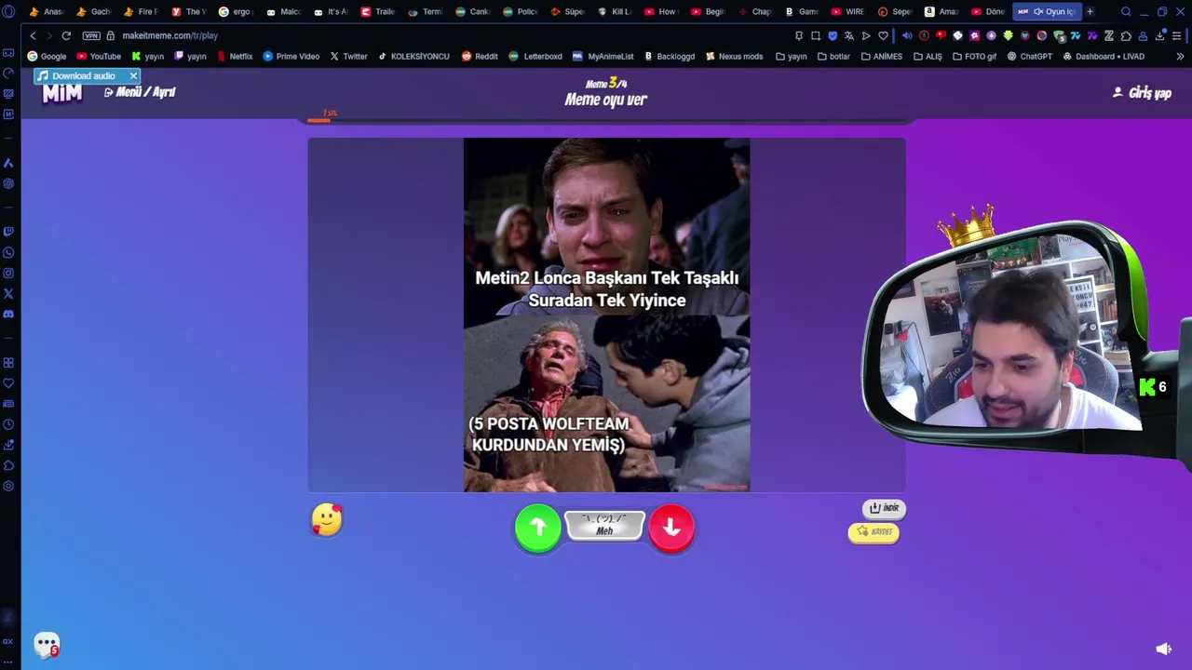Viewport: 1192px width, 670px height.
Task: Open the Prime Video bookmark
Action: tap(291, 57)
